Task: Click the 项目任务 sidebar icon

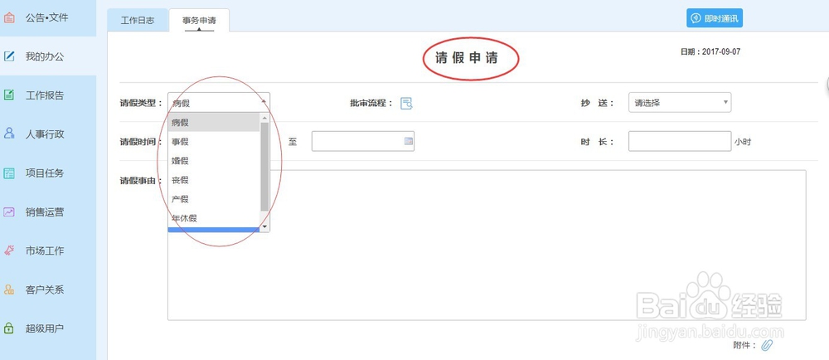Action: pos(9,173)
